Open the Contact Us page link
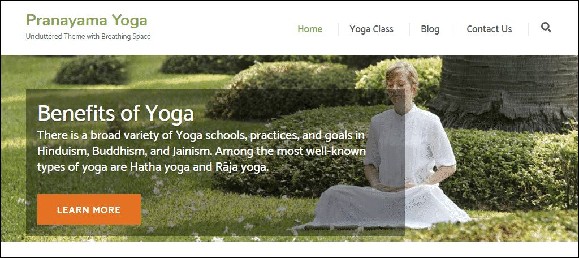This screenshot has width=579, height=258. click(x=489, y=29)
